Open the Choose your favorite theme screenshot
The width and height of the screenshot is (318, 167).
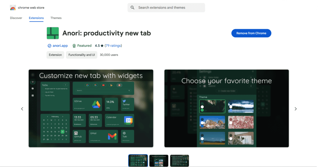point(226,108)
